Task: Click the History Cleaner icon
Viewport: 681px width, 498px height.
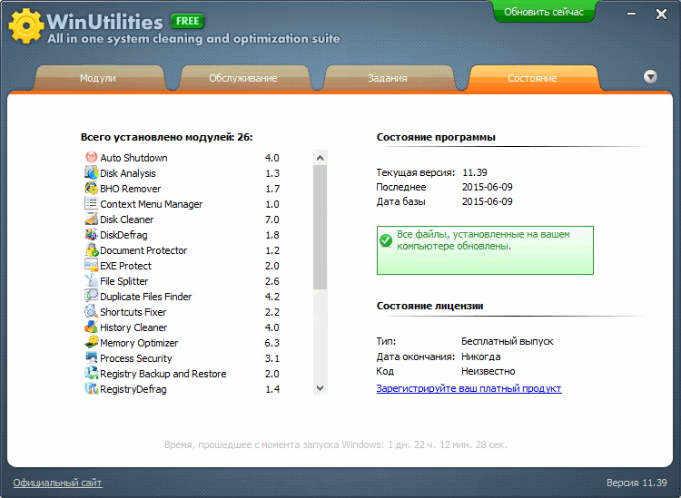Action: click(91, 327)
